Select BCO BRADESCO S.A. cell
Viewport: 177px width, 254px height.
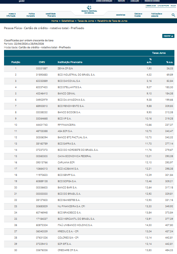[x=69, y=213]
